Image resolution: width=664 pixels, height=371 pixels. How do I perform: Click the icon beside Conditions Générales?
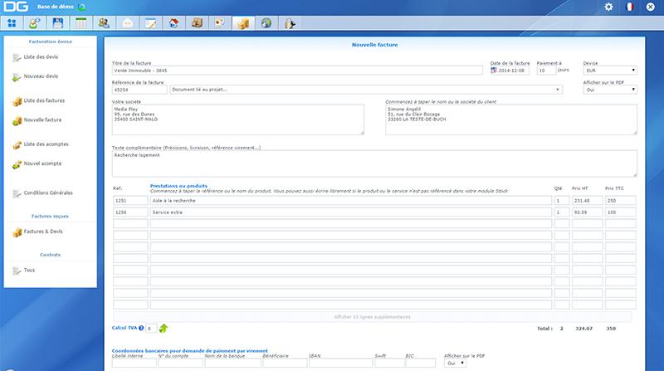tap(17, 194)
